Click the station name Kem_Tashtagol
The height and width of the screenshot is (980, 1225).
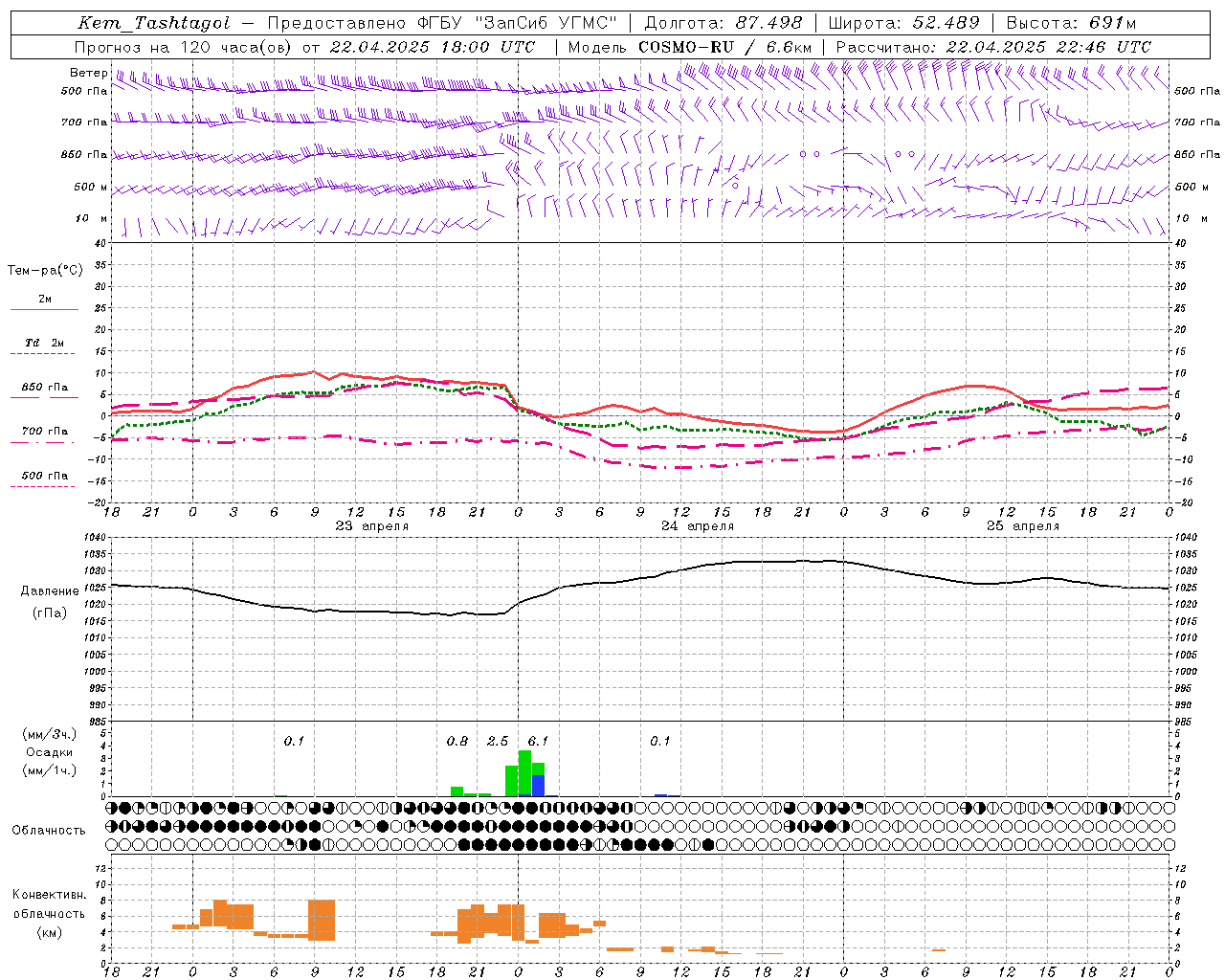tap(153, 23)
